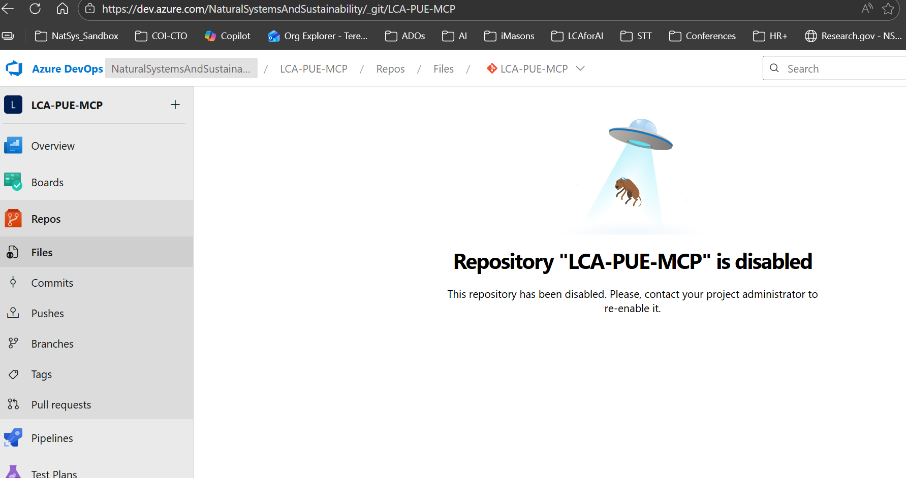Click the browser refresh icon
Image resolution: width=906 pixels, height=478 pixels.
(35, 9)
